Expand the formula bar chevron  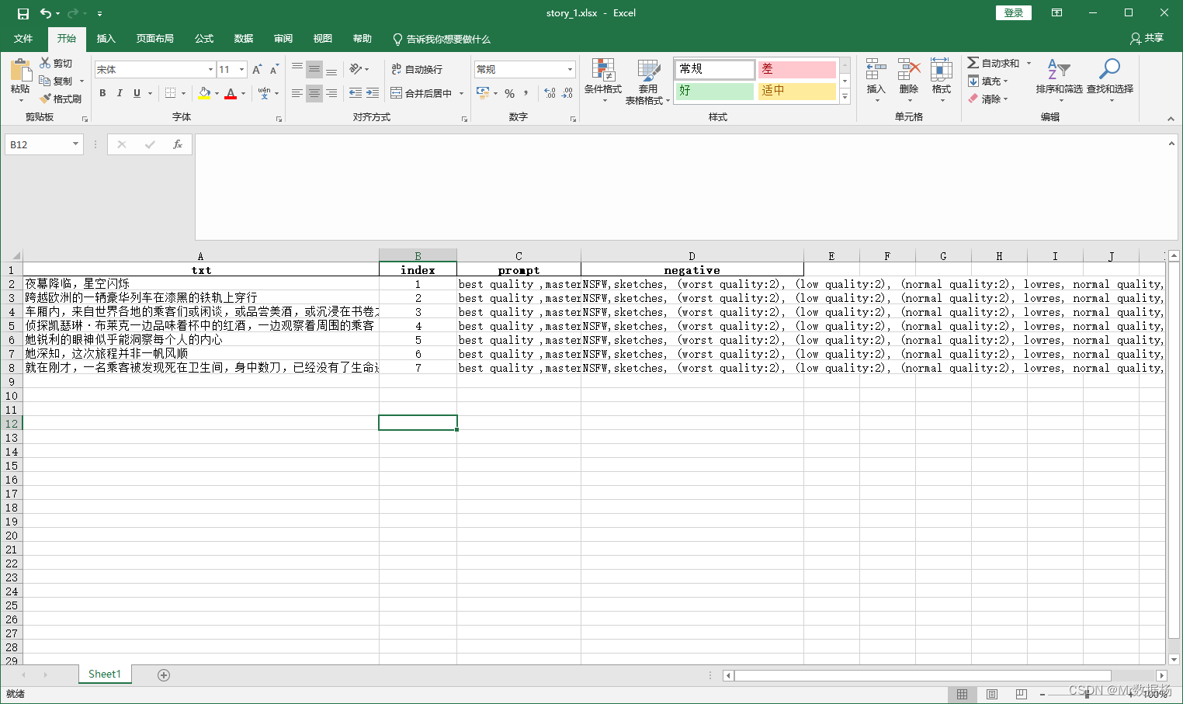[x=1171, y=144]
